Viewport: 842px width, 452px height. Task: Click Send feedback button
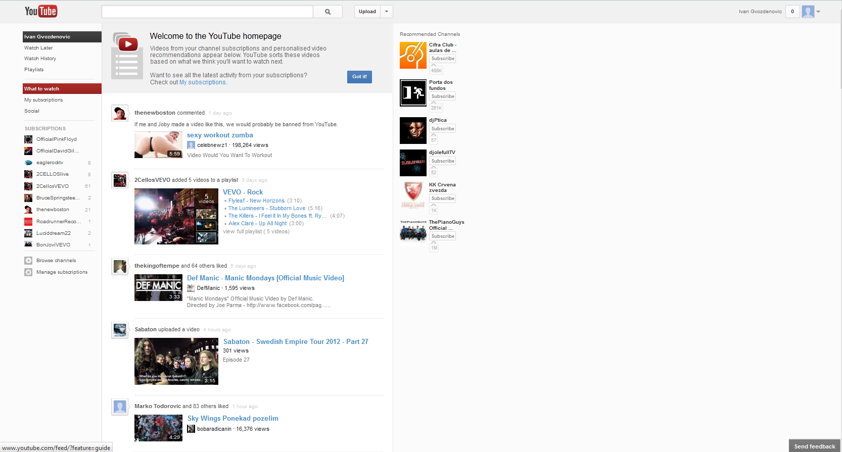815,446
